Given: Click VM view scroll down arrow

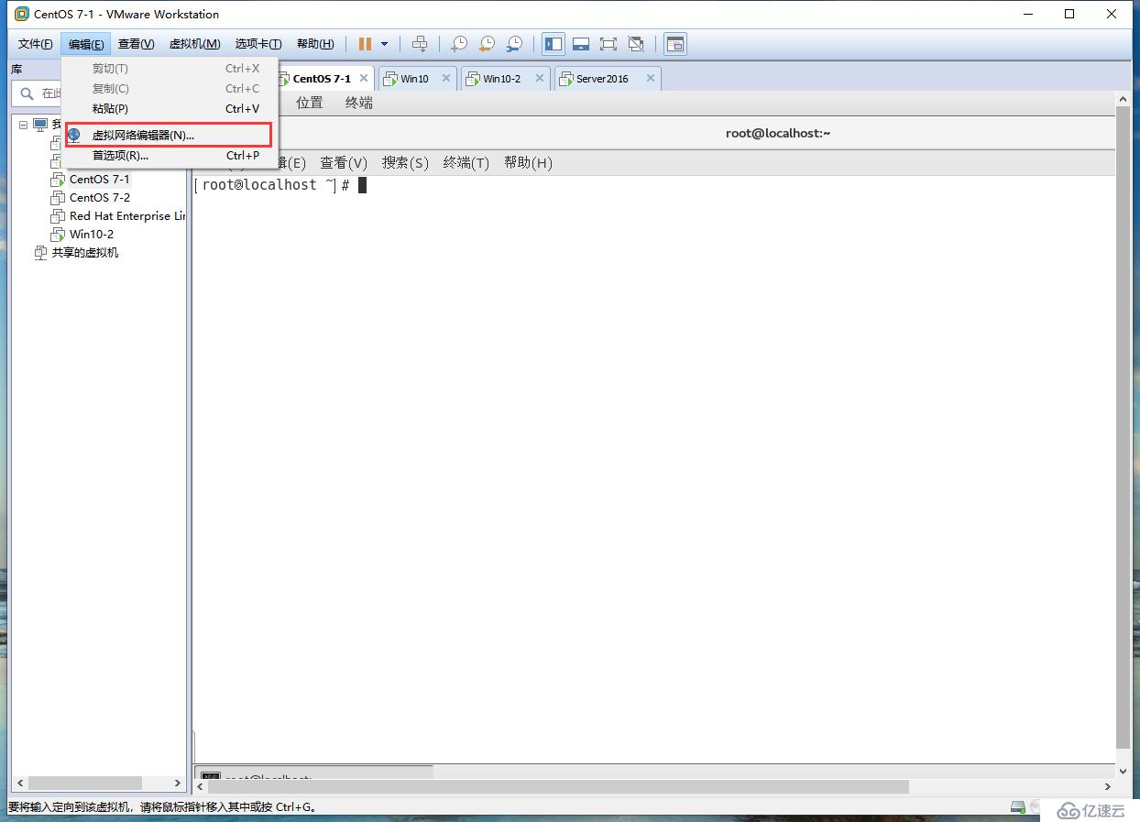Looking at the screenshot, I should coord(1123,772).
